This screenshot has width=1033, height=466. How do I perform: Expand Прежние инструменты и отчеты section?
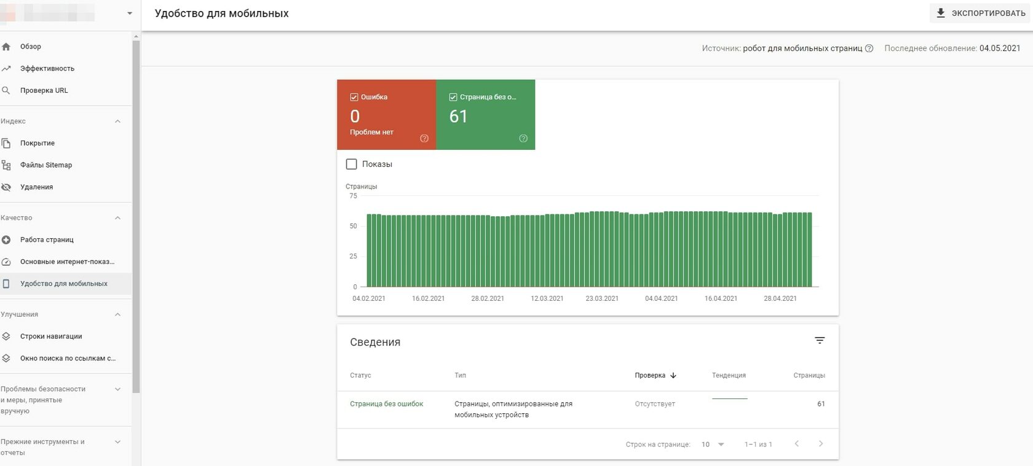117,442
